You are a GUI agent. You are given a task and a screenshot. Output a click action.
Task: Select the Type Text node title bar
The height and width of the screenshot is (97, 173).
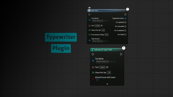click(x=108, y=11)
